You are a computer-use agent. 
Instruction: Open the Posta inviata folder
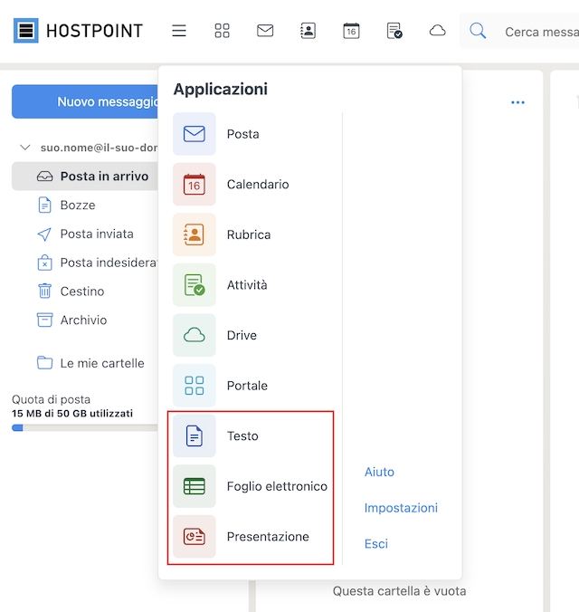pyautogui.click(x=86, y=234)
